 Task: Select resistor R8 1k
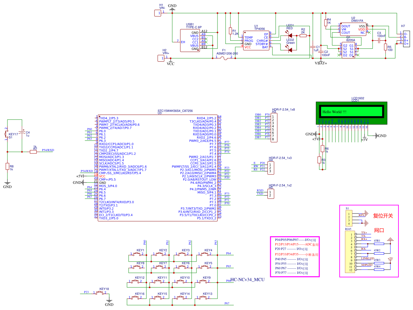pos(7,166)
